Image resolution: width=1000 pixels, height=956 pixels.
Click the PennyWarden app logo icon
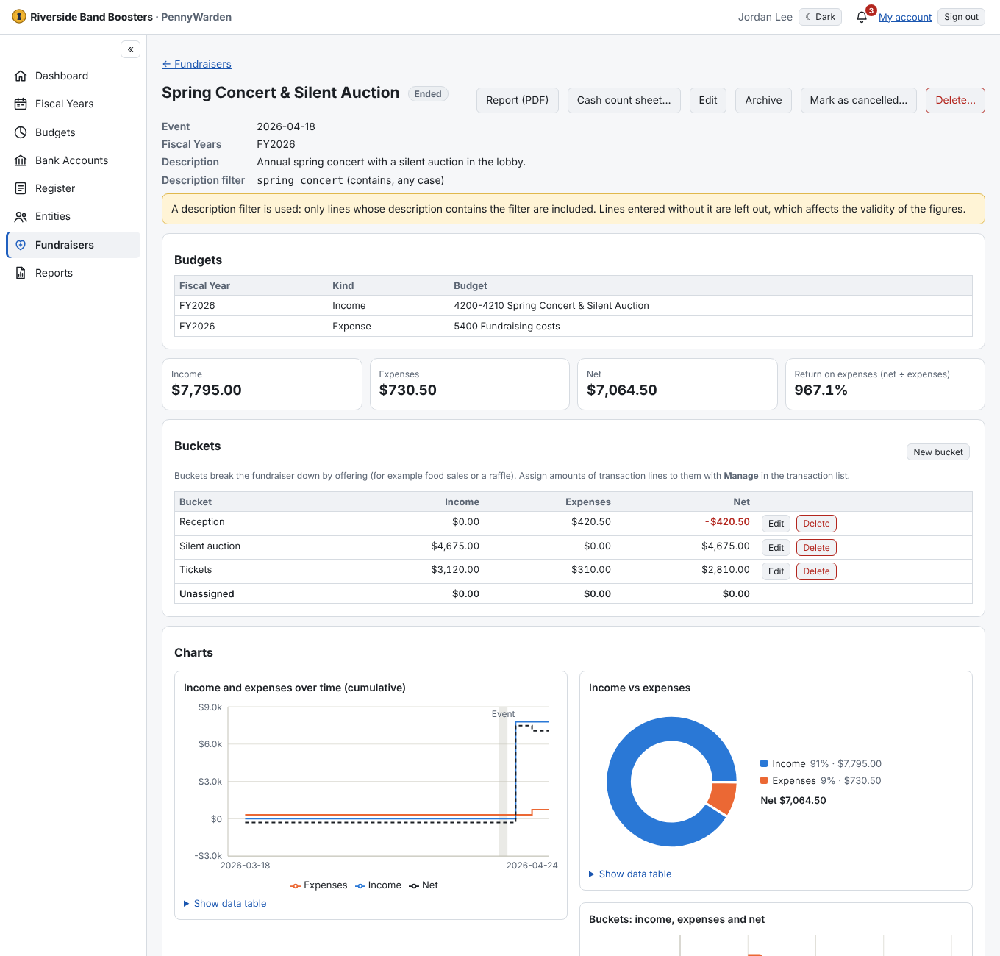tap(19, 16)
